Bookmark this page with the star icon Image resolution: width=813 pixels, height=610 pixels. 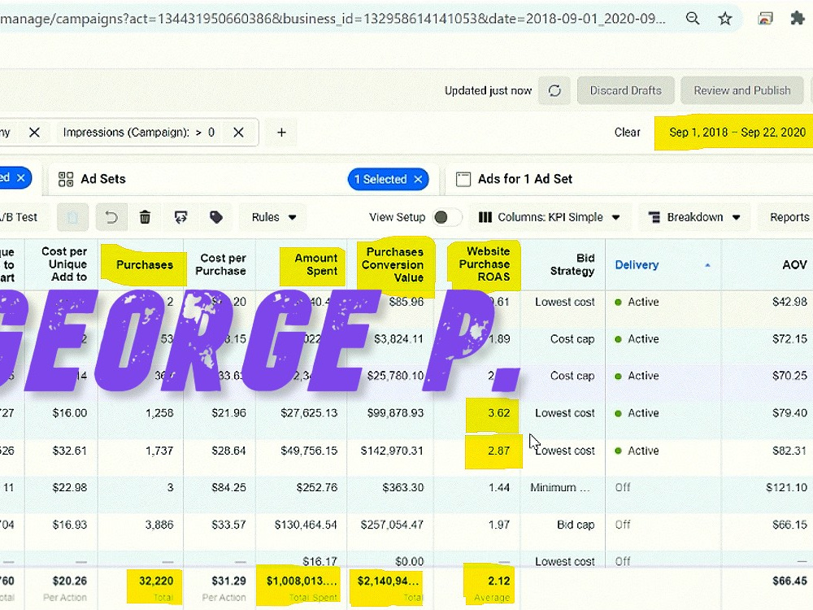tap(725, 19)
